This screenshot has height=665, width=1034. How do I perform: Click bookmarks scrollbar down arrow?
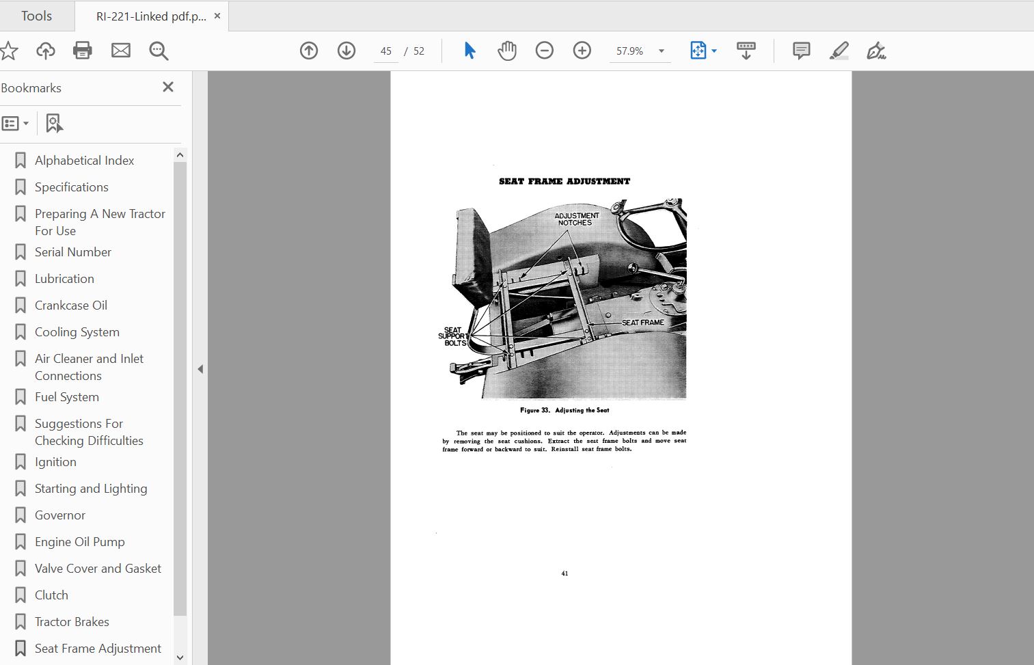tap(180, 657)
